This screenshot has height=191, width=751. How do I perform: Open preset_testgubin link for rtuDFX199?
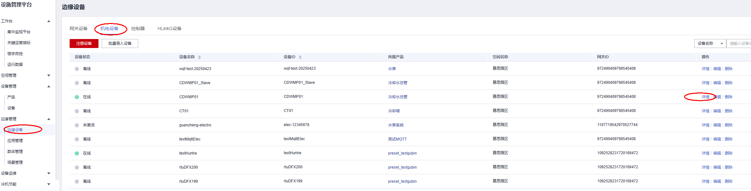point(402,181)
